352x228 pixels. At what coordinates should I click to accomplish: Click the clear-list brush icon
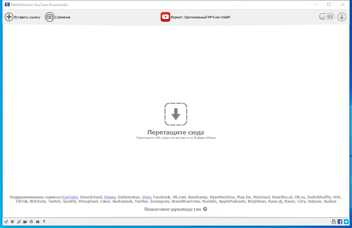point(6,222)
